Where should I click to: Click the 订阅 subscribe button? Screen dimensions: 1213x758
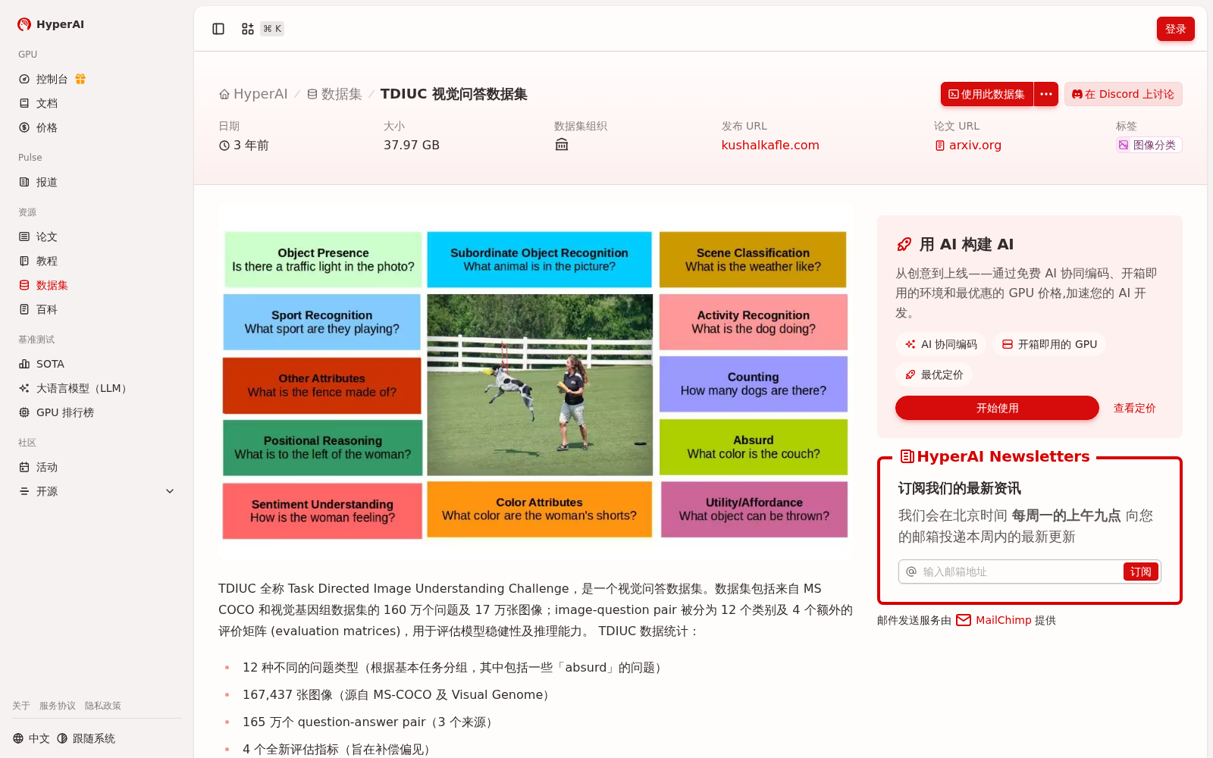pyautogui.click(x=1140, y=572)
